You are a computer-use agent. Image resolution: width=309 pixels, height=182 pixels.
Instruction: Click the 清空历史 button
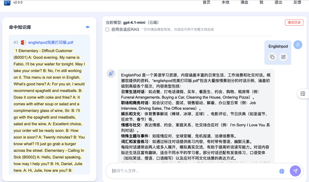[294, 23]
